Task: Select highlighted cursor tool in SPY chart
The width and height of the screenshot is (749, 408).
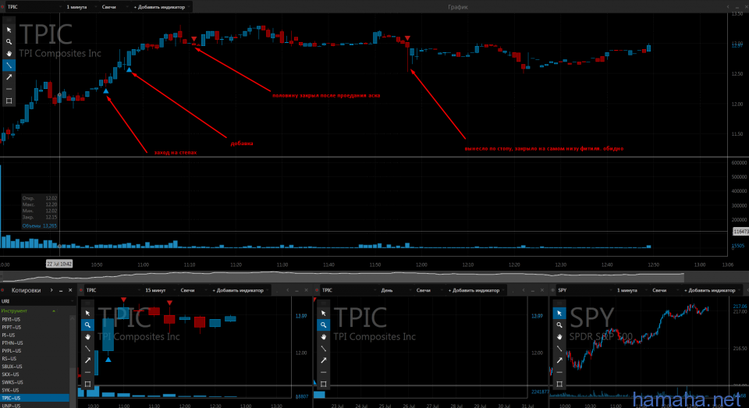Action: pyautogui.click(x=559, y=314)
